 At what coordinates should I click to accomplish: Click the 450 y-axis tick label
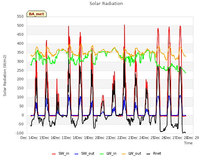(x=20, y=34)
